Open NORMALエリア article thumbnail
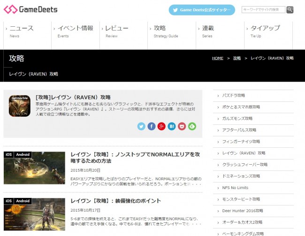Viewport: 305px width, 236px height. pyautogui.click(x=34, y=168)
